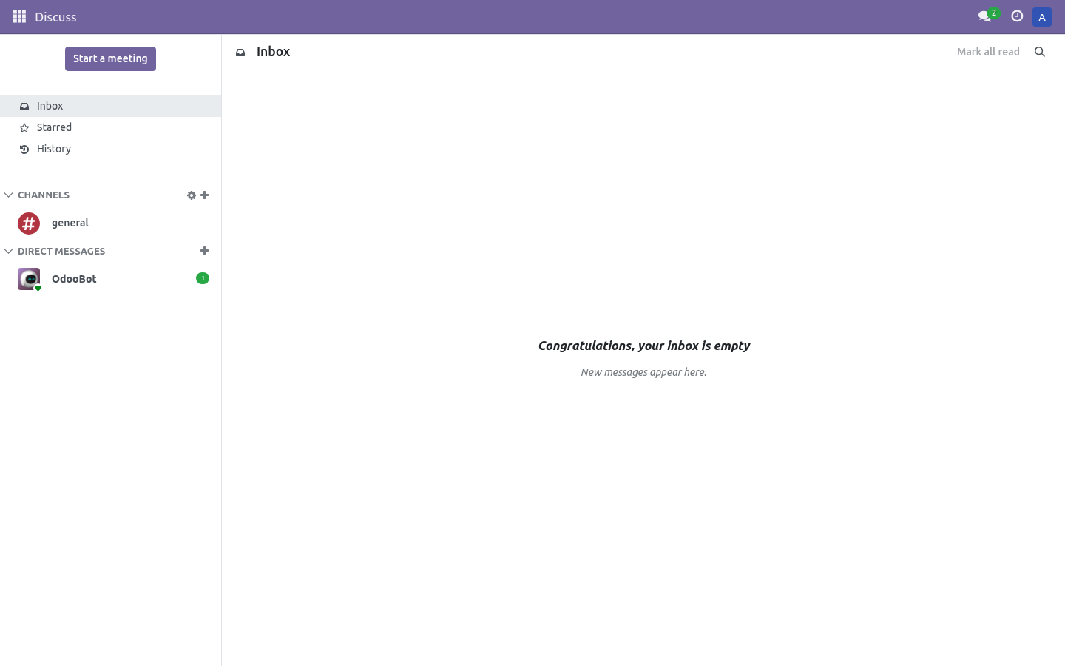This screenshot has height=666, width=1065.
Task: Select the Inbox mailbox
Action: 111,106
